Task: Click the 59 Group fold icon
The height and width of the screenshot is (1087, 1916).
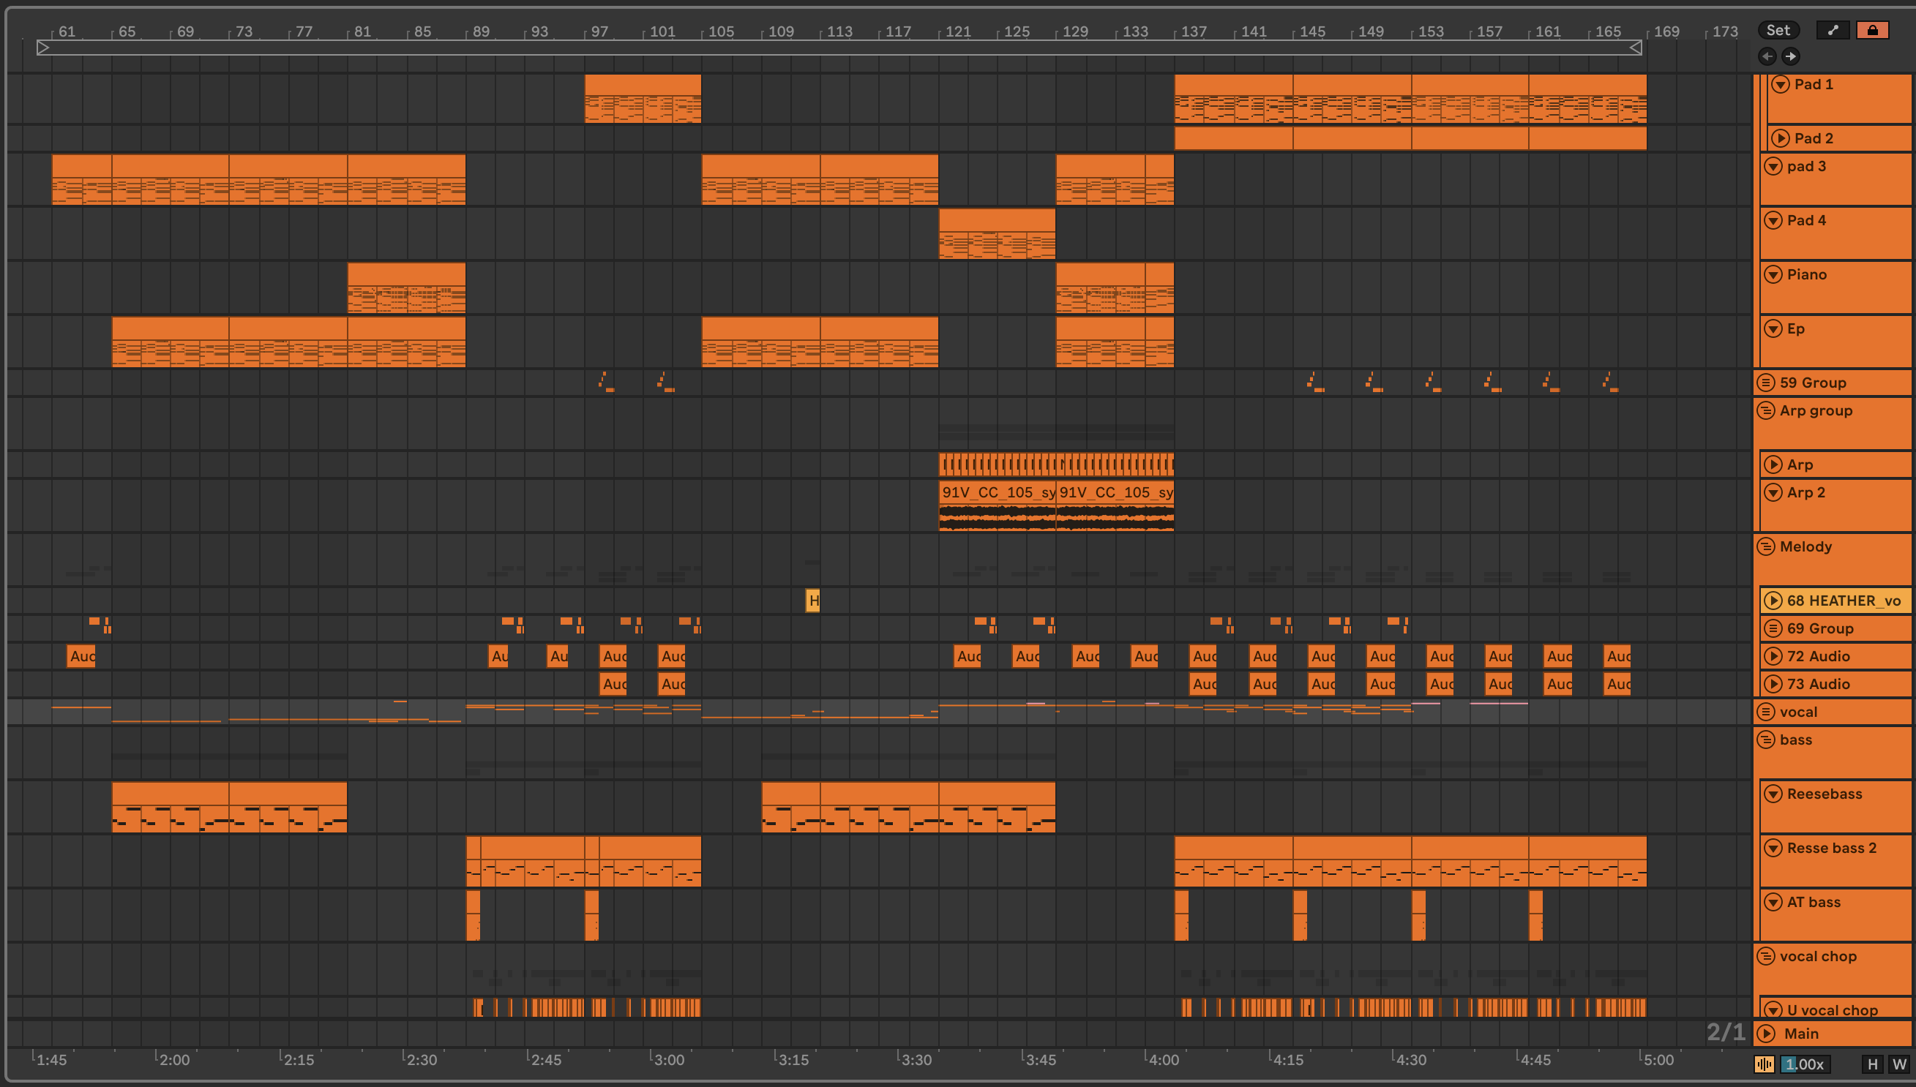Action: click(x=1766, y=383)
